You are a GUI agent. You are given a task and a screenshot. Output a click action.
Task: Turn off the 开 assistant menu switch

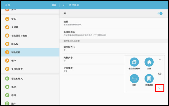160,13
